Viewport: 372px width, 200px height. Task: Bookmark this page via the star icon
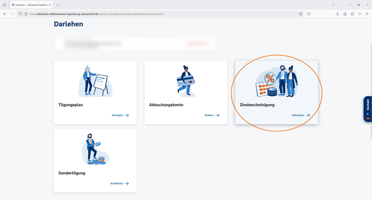[301, 14]
